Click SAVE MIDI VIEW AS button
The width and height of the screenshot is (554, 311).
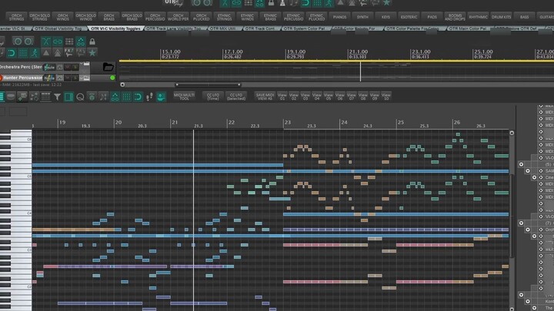click(x=265, y=97)
